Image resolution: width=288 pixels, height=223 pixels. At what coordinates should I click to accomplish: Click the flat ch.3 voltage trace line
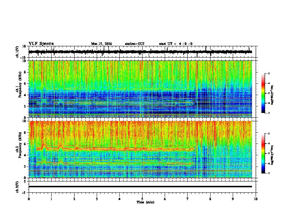(140, 187)
